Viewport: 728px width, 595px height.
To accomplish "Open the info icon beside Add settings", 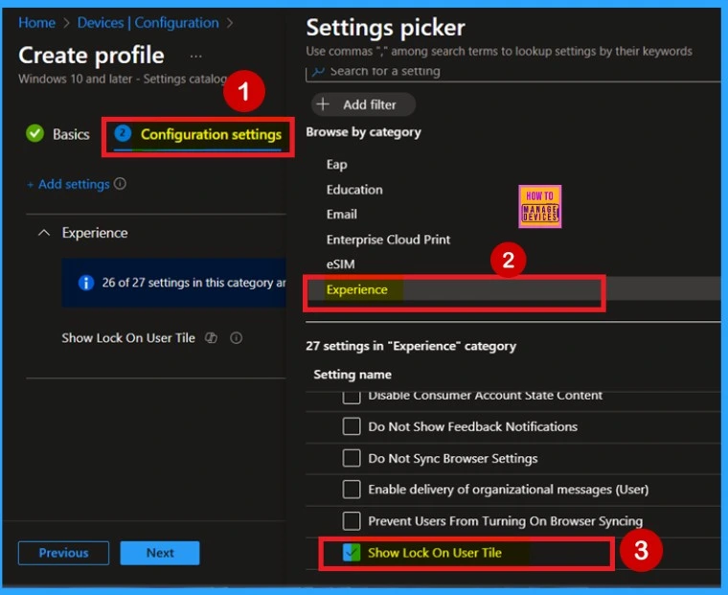I will 120,183.
